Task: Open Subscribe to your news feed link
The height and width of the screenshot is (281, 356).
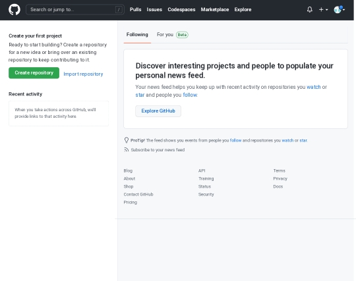Action: (158, 150)
